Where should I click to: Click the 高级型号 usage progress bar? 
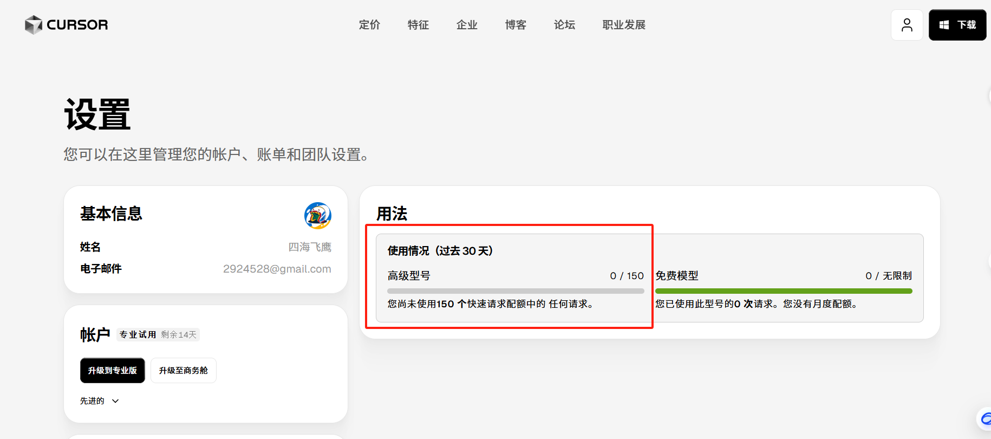click(516, 291)
